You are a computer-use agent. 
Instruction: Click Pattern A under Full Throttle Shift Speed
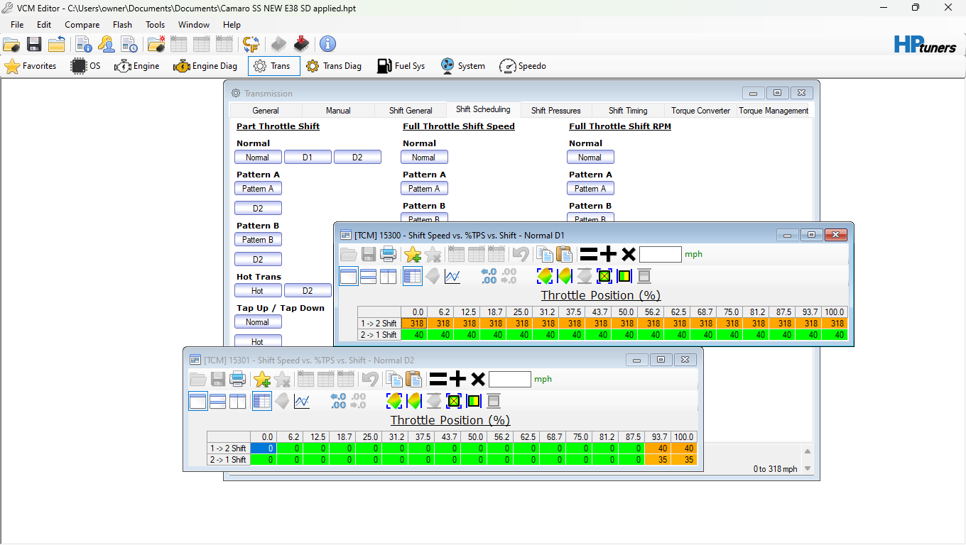424,189
